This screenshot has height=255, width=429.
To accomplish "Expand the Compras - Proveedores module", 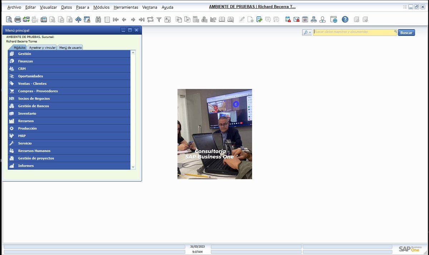I will [69, 91].
